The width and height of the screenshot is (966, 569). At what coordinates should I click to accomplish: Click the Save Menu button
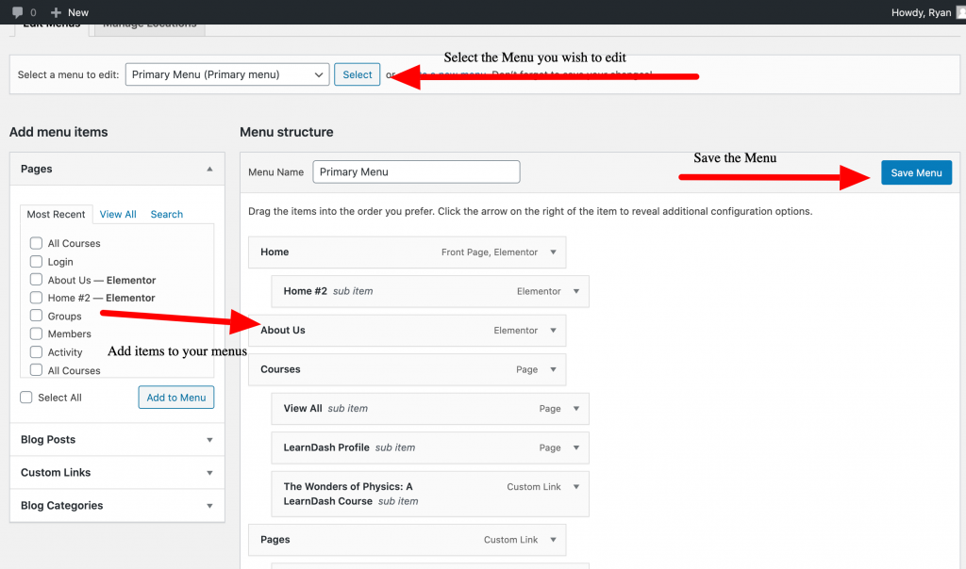[x=916, y=172]
